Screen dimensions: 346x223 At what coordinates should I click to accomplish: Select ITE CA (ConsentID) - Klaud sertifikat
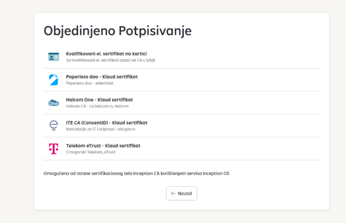(181, 126)
